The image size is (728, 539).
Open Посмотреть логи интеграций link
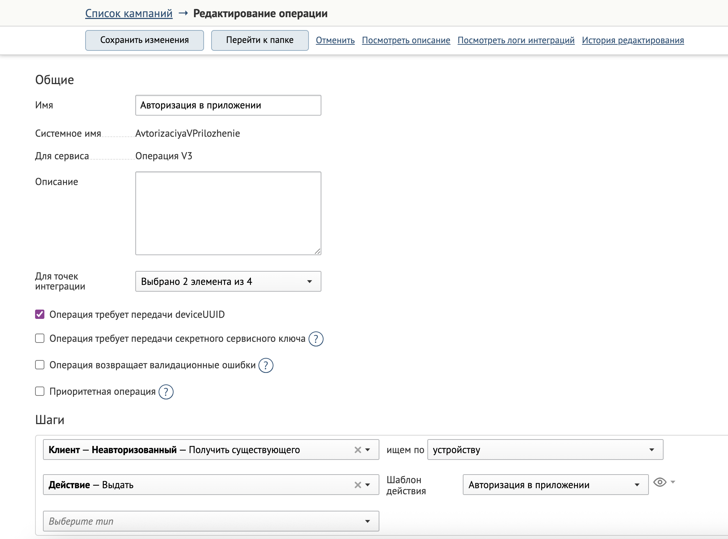(x=516, y=40)
